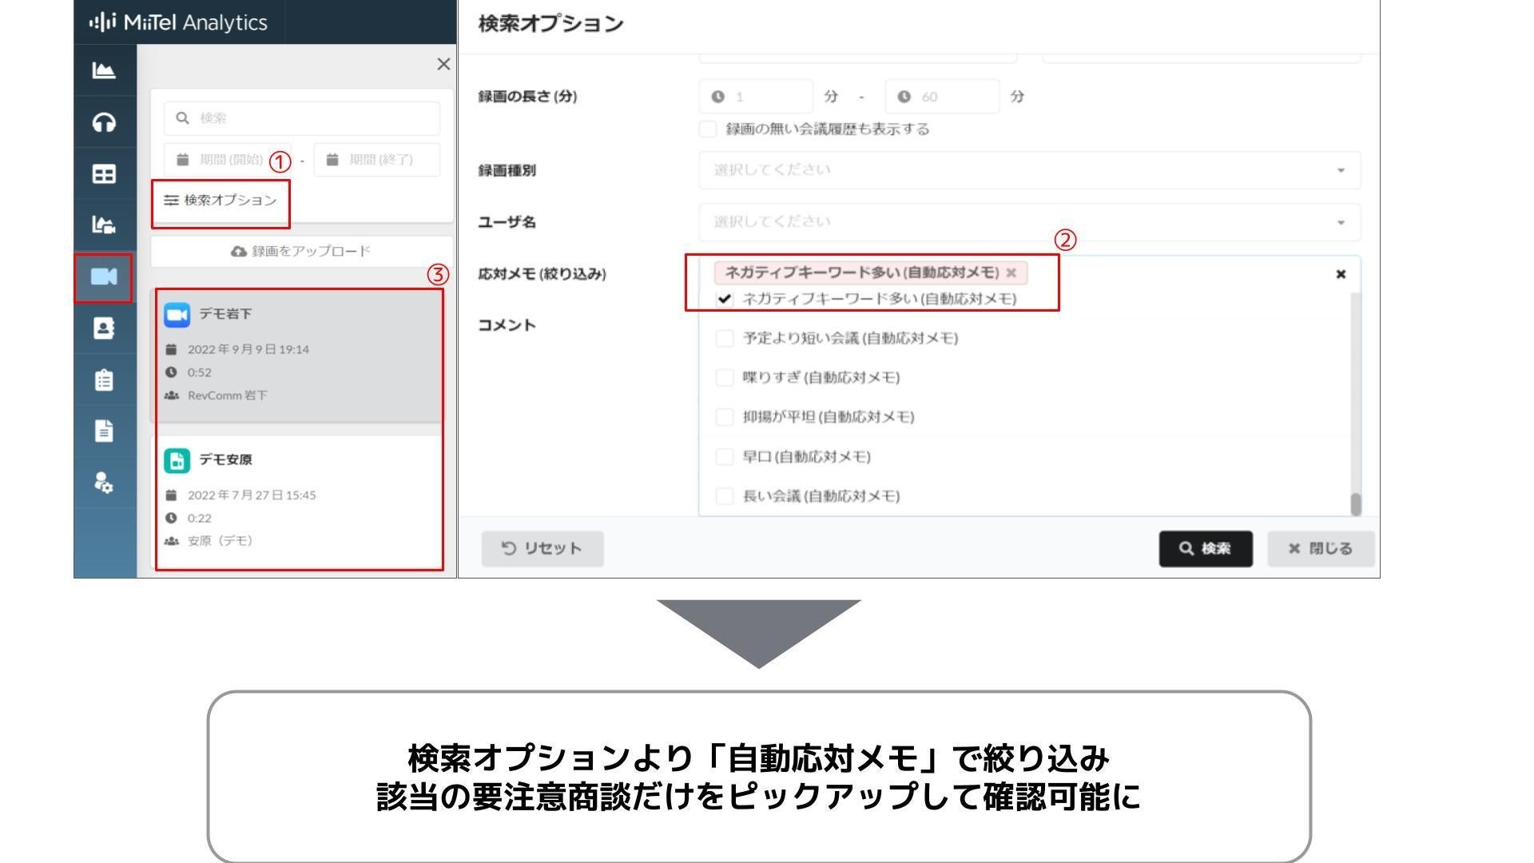The image size is (1534, 863).
Task: Expand the ユーザ名 dropdown
Action: pos(1029,222)
